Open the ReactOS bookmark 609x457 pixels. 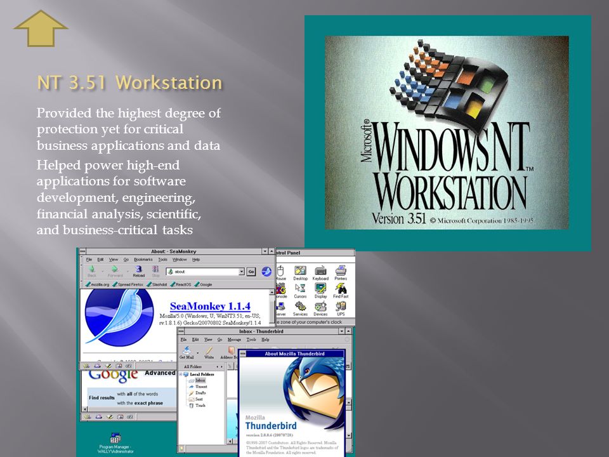[x=181, y=284]
